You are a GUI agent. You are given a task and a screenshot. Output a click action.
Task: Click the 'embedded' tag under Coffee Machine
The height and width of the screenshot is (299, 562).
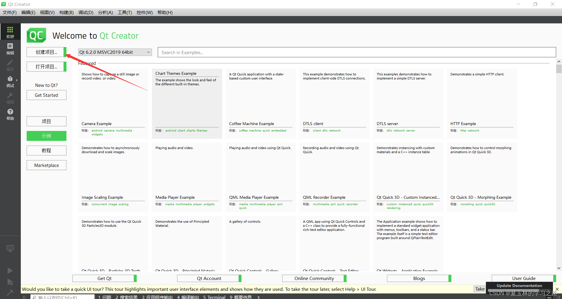pyautogui.click(x=279, y=131)
